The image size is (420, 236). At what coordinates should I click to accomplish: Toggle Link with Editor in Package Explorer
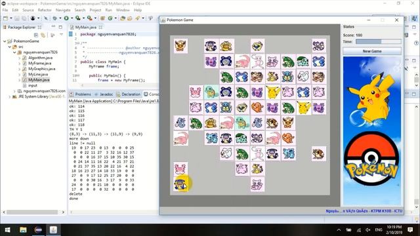pyautogui.click(x=43, y=35)
